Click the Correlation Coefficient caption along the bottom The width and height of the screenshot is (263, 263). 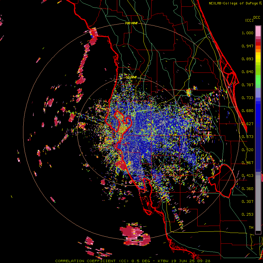[x=133, y=261]
